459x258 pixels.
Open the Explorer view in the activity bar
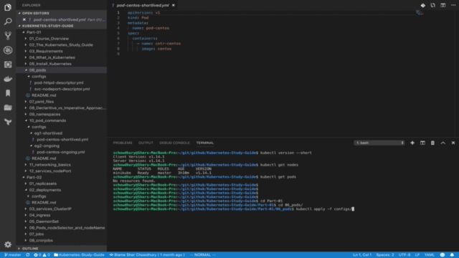coord(8,7)
